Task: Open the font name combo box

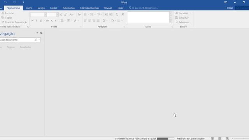Action: tap(39, 15)
